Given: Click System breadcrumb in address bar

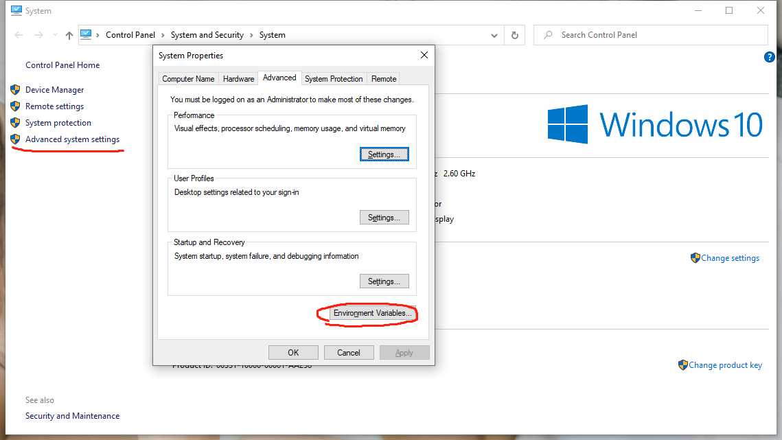Looking at the screenshot, I should pyautogui.click(x=273, y=35).
